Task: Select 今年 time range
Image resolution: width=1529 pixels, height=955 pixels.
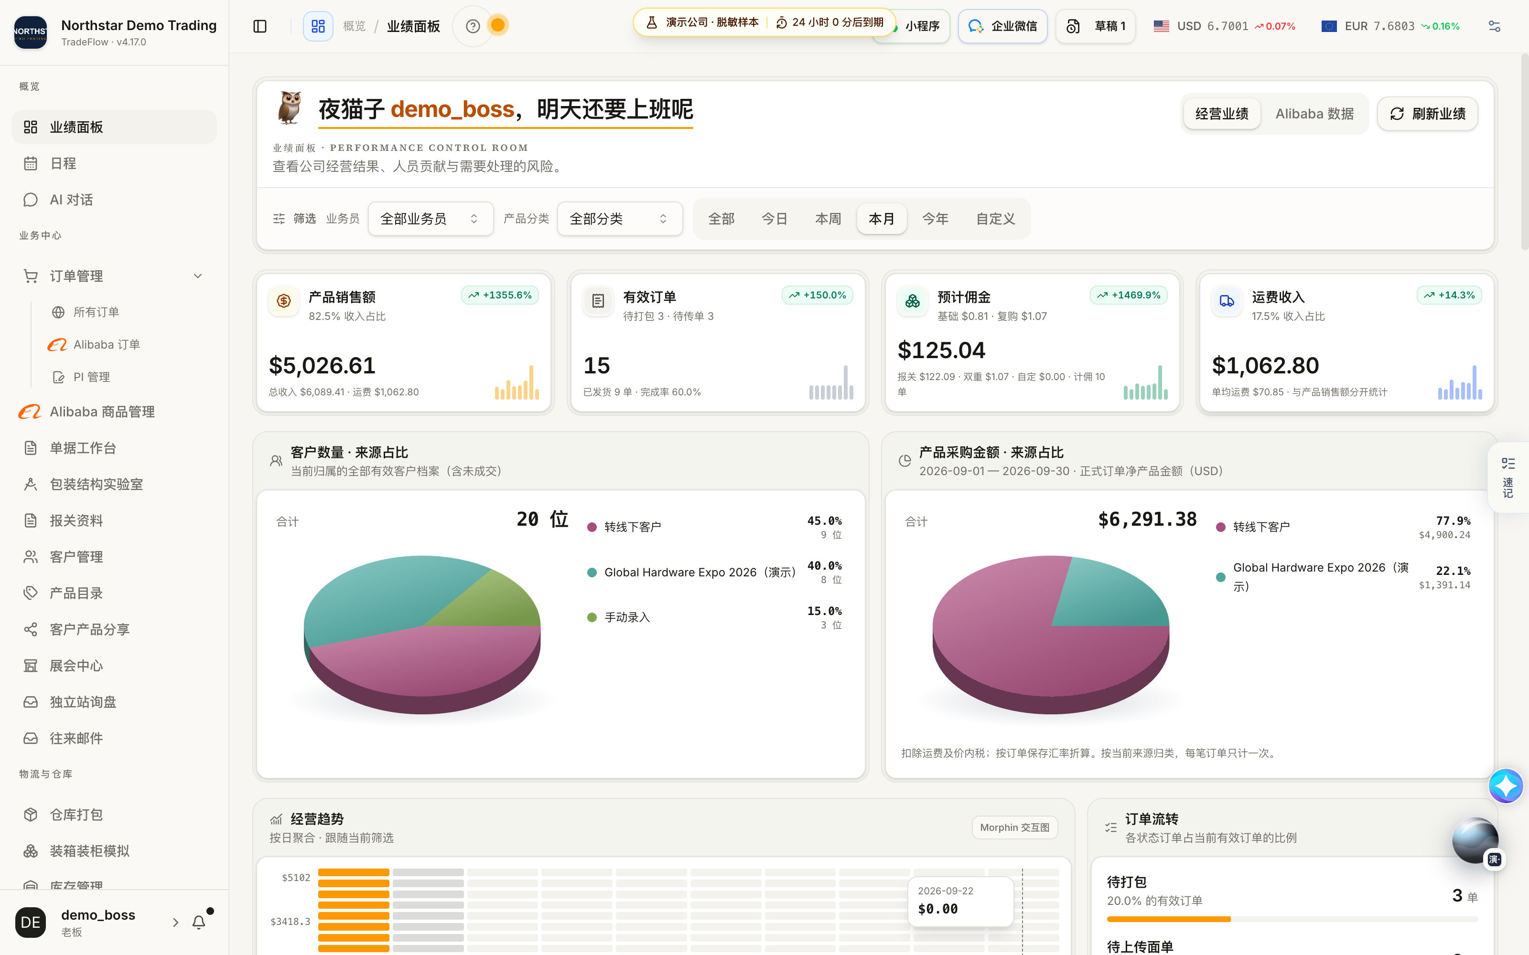Action: click(935, 219)
